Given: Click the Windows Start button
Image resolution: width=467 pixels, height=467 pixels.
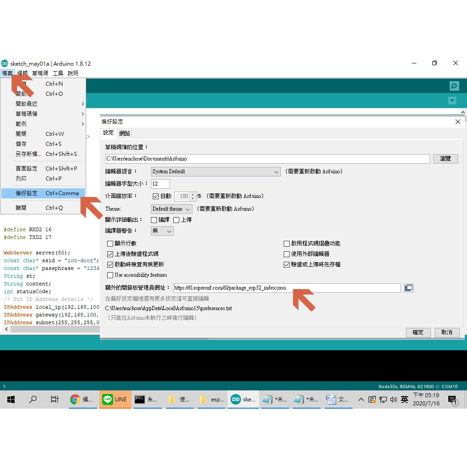Looking at the screenshot, I should click(11, 400).
